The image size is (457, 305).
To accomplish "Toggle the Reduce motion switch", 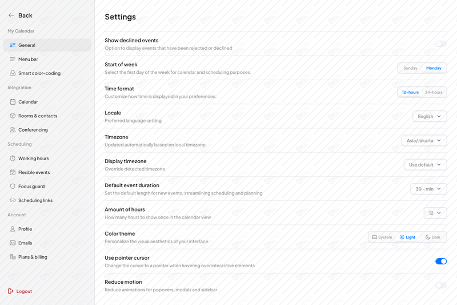I will click(x=441, y=286).
